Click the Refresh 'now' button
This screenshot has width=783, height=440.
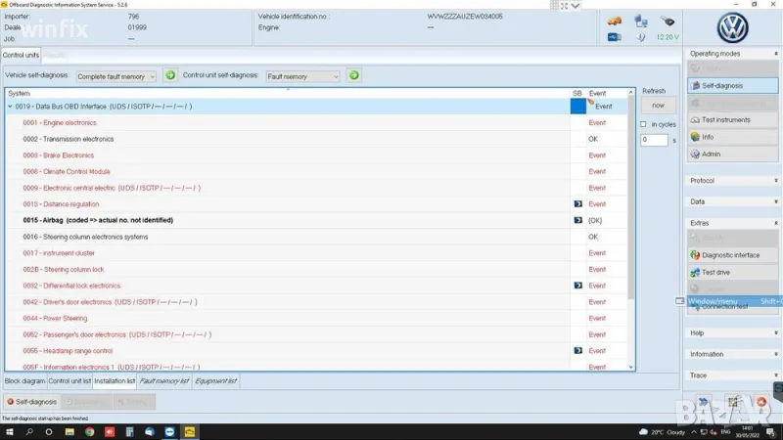pos(658,105)
